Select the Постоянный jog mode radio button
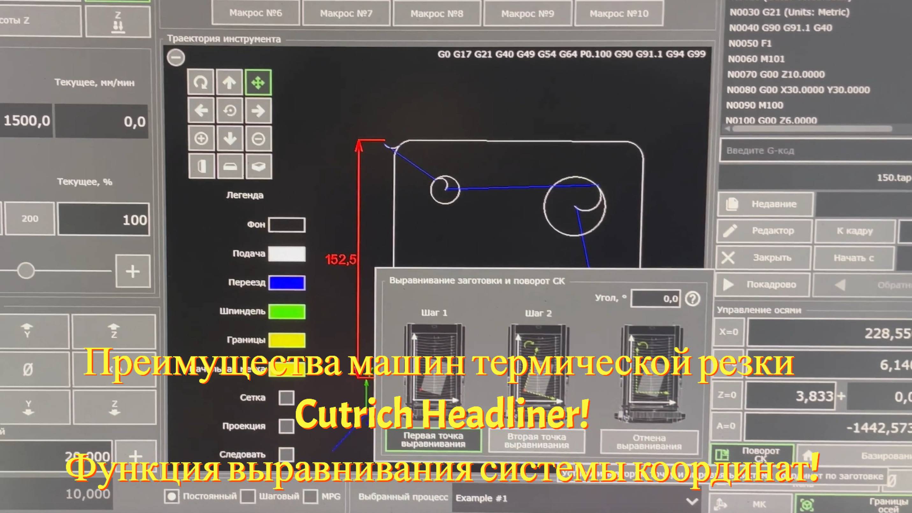Image resolution: width=912 pixels, height=513 pixels. pos(172,496)
